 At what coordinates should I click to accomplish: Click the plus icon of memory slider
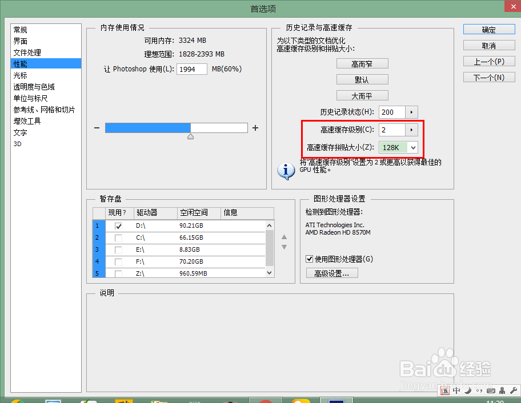point(255,128)
